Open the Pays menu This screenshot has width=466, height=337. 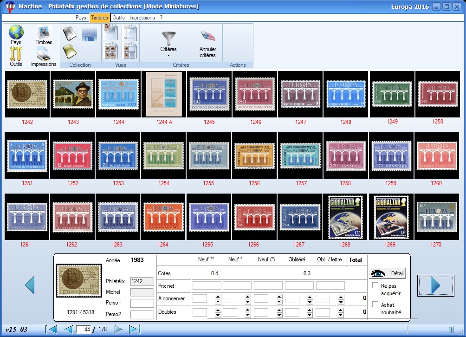(81, 18)
